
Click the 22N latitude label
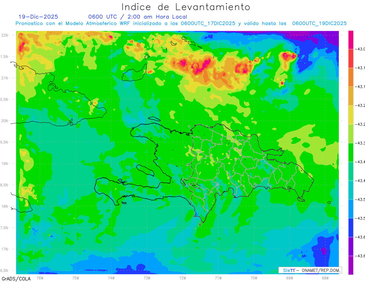(x=5, y=35)
